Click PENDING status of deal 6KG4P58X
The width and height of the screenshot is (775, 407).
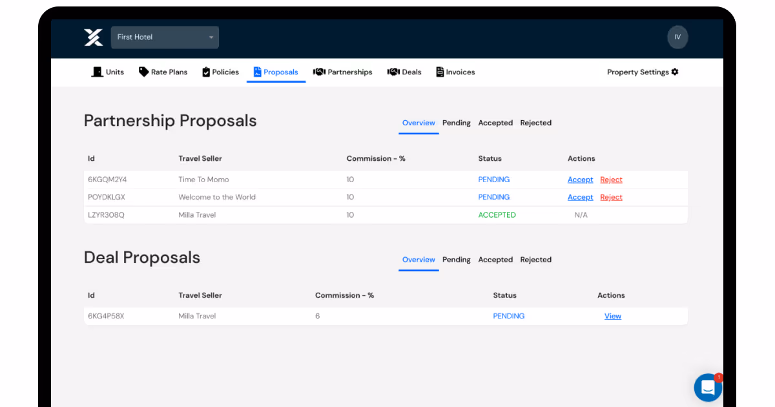coord(509,316)
